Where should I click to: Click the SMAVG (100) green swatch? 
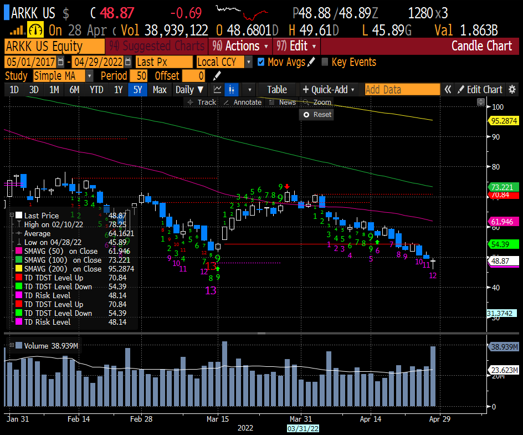19,259
